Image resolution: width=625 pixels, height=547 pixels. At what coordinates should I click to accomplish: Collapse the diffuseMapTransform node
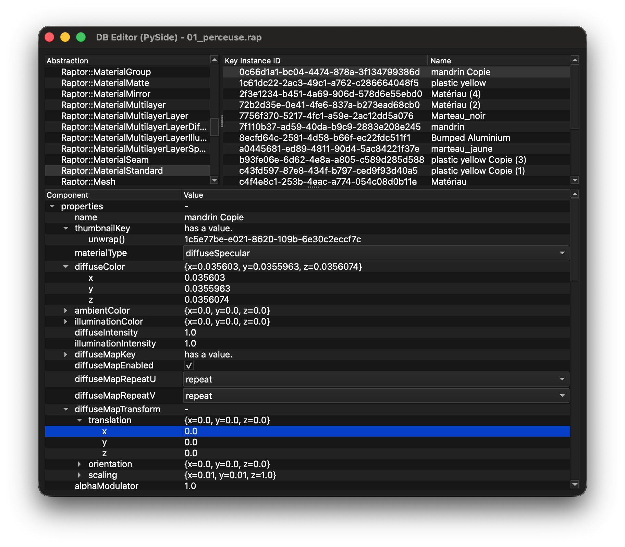[66, 409]
